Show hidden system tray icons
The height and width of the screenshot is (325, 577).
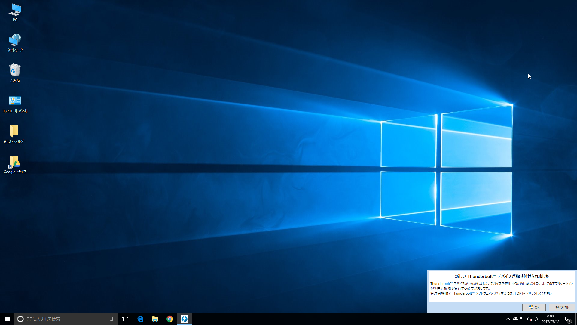click(x=508, y=319)
